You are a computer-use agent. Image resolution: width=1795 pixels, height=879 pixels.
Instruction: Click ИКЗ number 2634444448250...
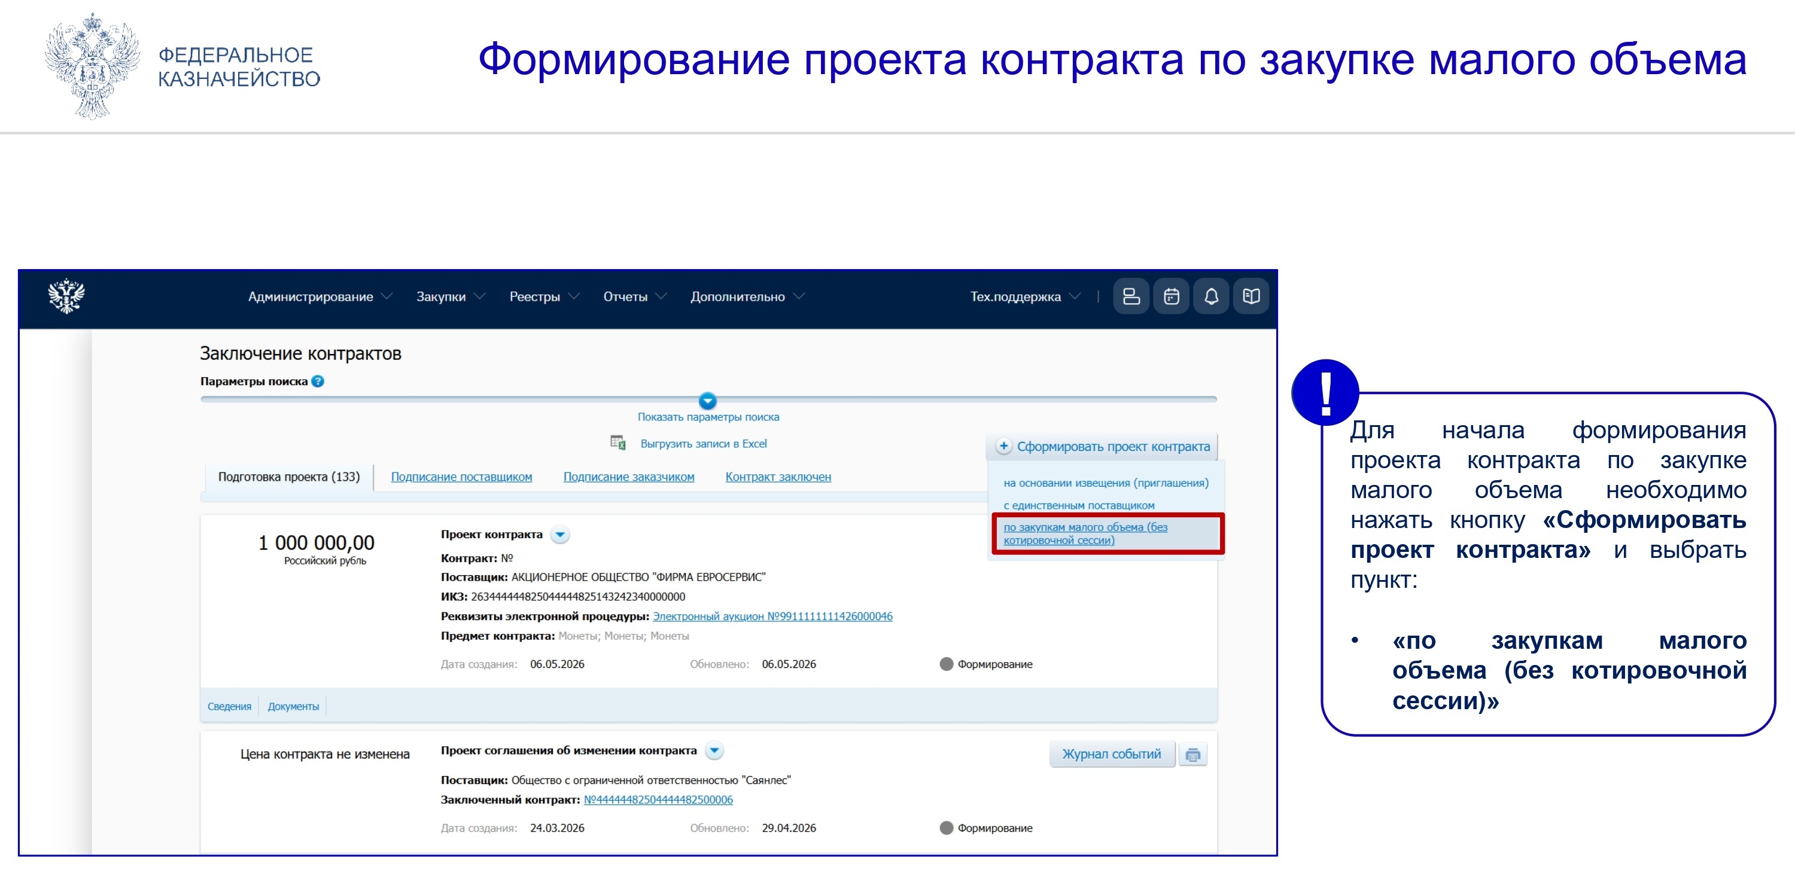[x=577, y=597]
